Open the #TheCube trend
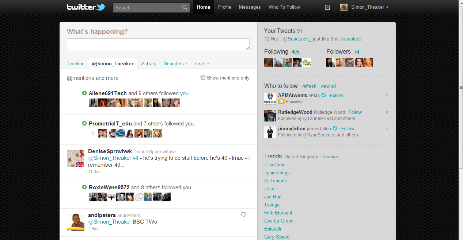 (275, 165)
